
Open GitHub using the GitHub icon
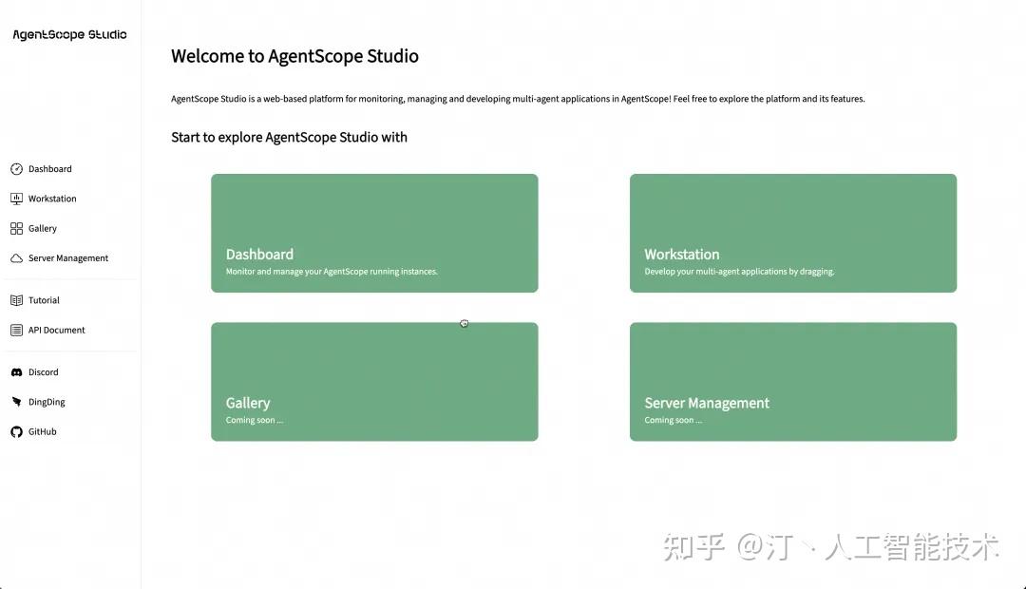(x=16, y=431)
